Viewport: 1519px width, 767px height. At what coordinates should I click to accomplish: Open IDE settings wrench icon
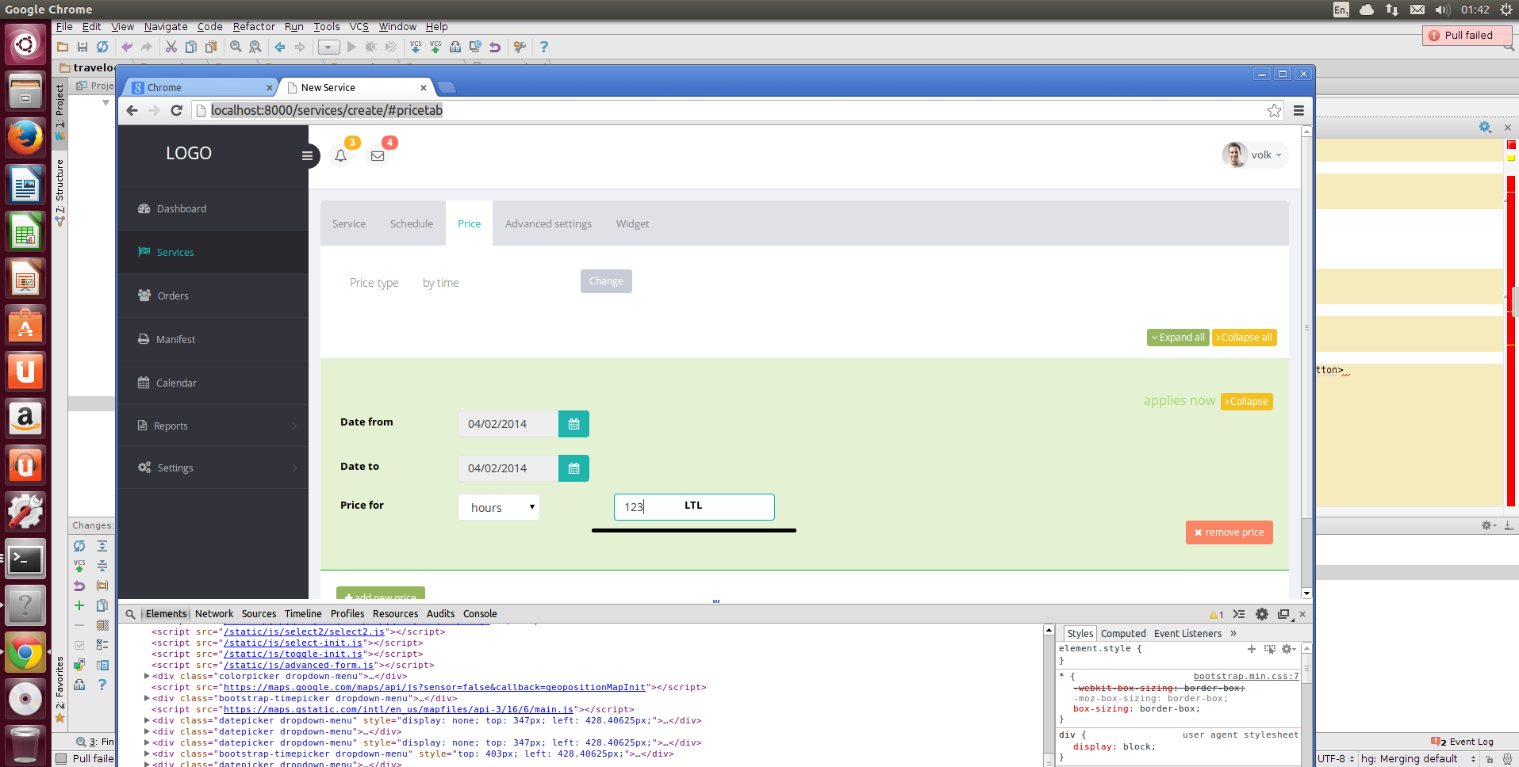click(520, 47)
